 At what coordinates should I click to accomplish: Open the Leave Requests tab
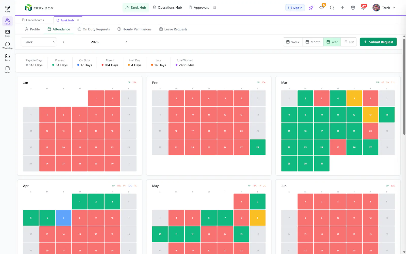(173, 29)
